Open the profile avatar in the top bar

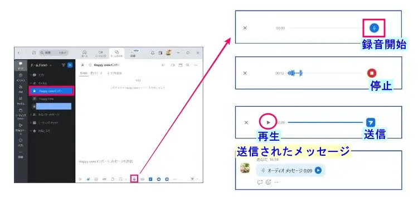(x=168, y=52)
